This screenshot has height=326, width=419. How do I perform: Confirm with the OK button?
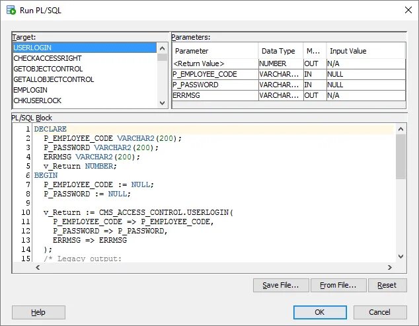coord(320,312)
